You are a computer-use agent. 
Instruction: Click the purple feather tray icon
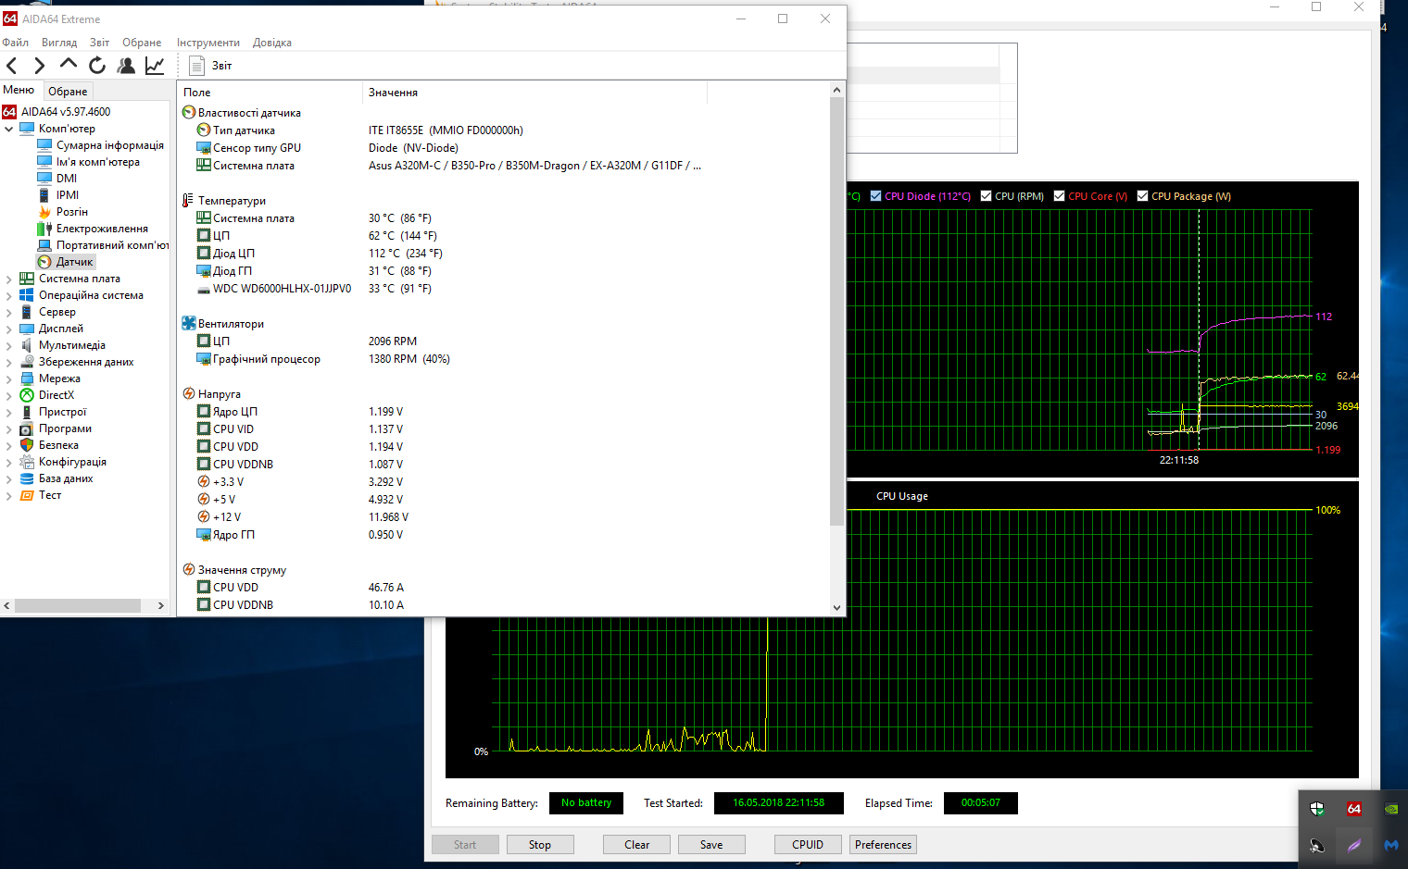point(1354,845)
